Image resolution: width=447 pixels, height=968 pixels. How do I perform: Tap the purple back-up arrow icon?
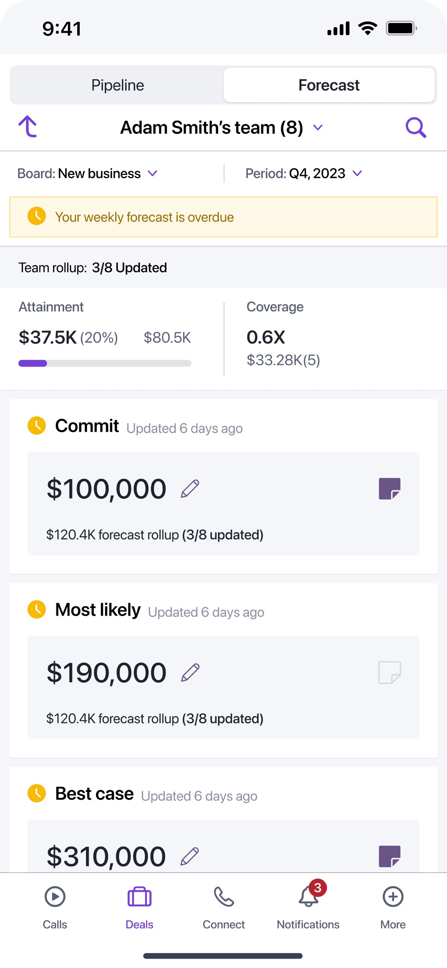(x=28, y=127)
